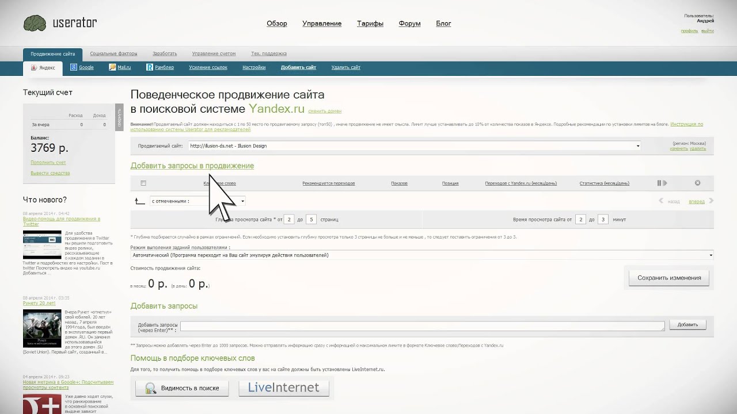Click minimum page depth field '2'

tap(290, 219)
